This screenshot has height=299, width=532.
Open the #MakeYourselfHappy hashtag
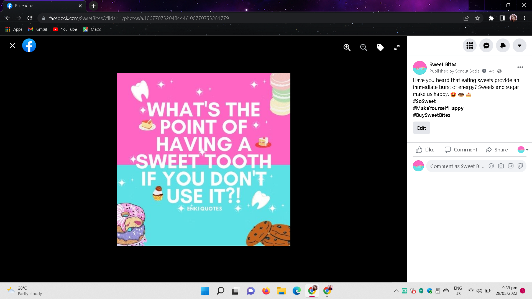click(x=438, y=108)
